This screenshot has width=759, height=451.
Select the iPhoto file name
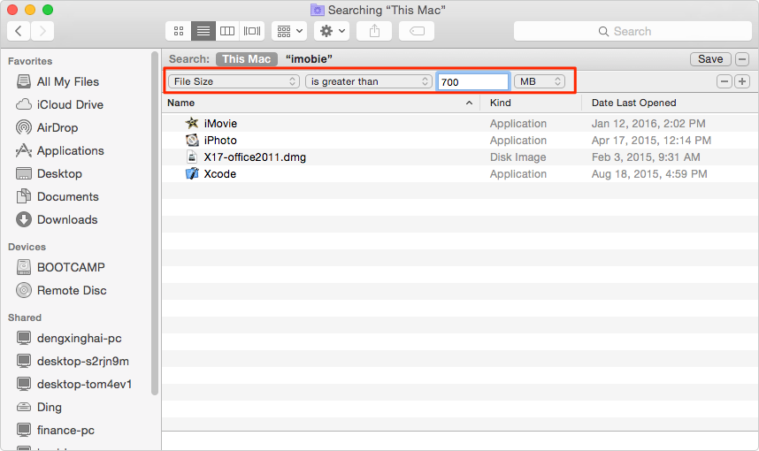coord(220,141)
